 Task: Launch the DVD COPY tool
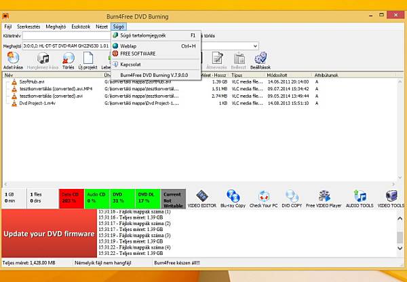(292, 199)
